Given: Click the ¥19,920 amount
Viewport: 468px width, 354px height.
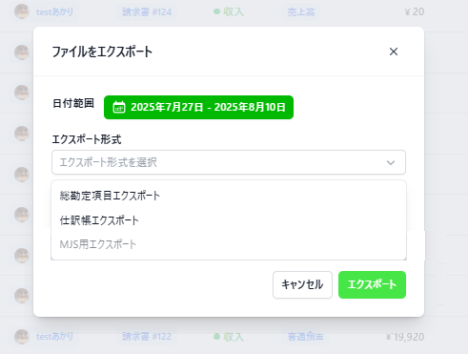Looking at the screenshot, I should click(405, 337).
